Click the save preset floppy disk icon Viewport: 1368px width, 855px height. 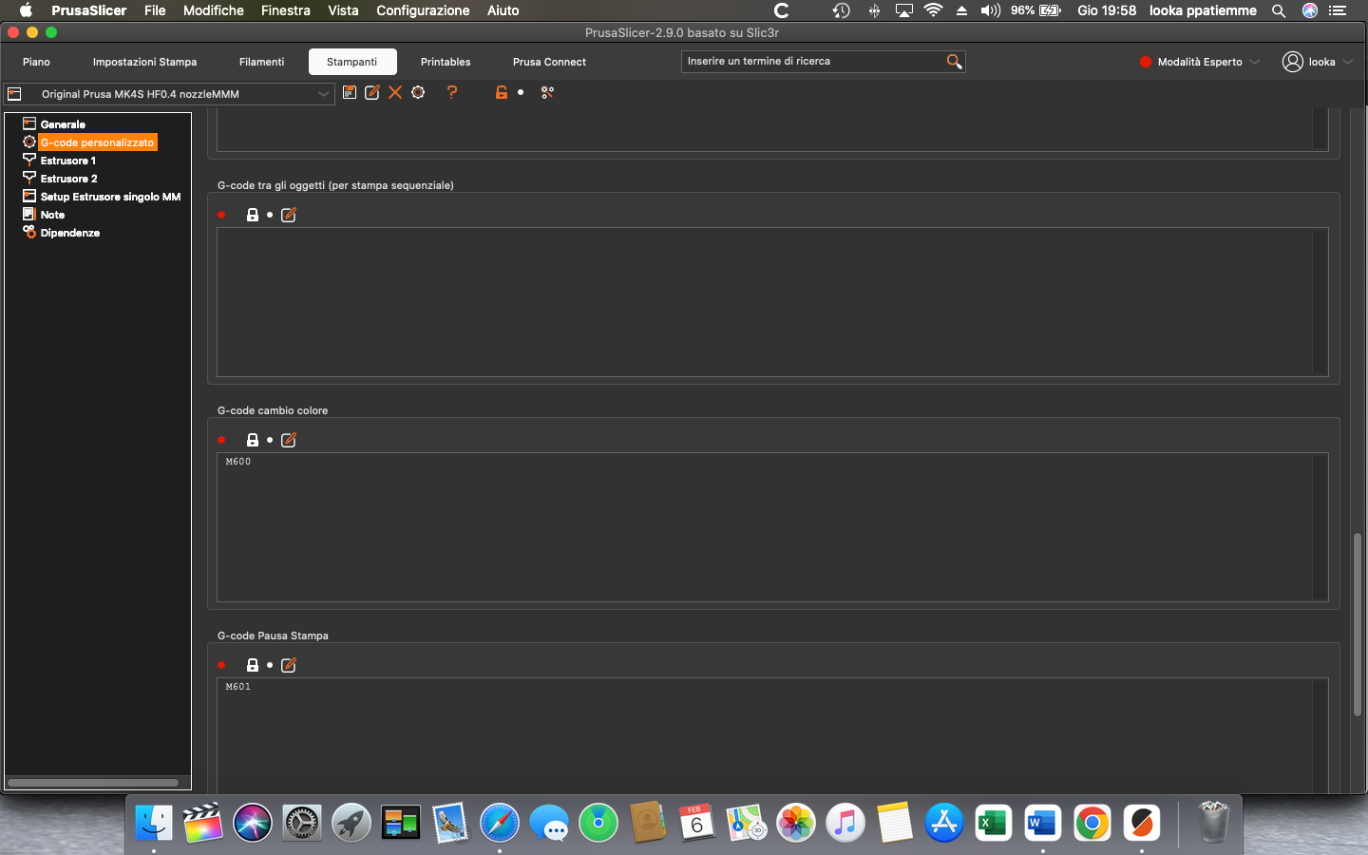(350, 92)
